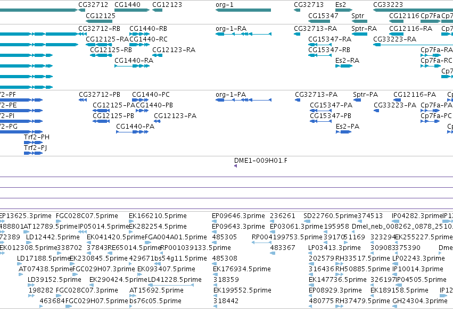Click the CG15347 gene label

click(x=323, y=15)
